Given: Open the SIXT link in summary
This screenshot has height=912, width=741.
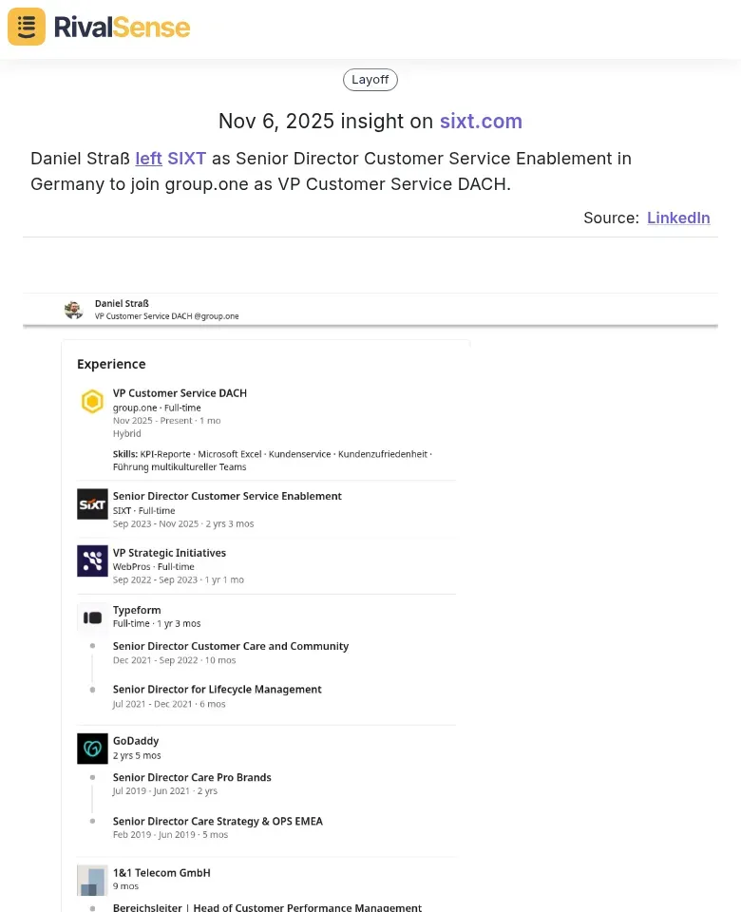Looking at the screenshot, I should [x=187, y=159].
